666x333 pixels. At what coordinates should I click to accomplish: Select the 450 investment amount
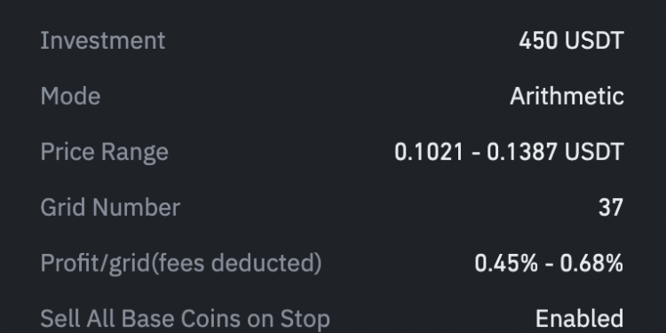tap(538, 41)
